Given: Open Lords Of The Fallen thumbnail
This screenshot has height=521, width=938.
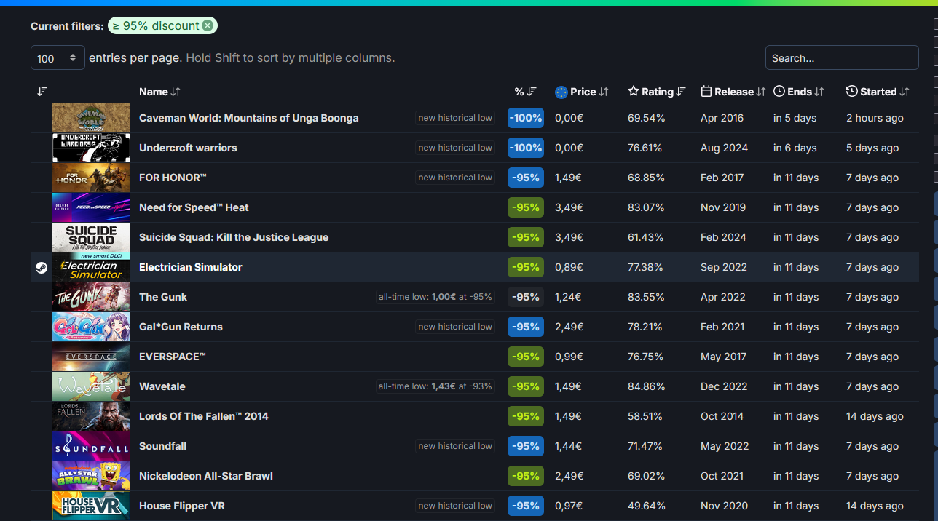Looking at the screenshot, I should click(91, 416).
